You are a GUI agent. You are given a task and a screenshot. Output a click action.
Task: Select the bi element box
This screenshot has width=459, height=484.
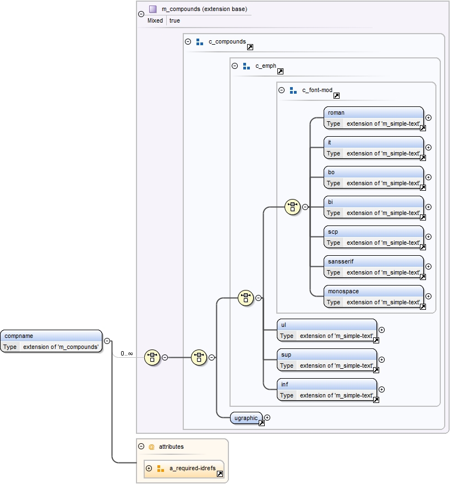(374, 202)
